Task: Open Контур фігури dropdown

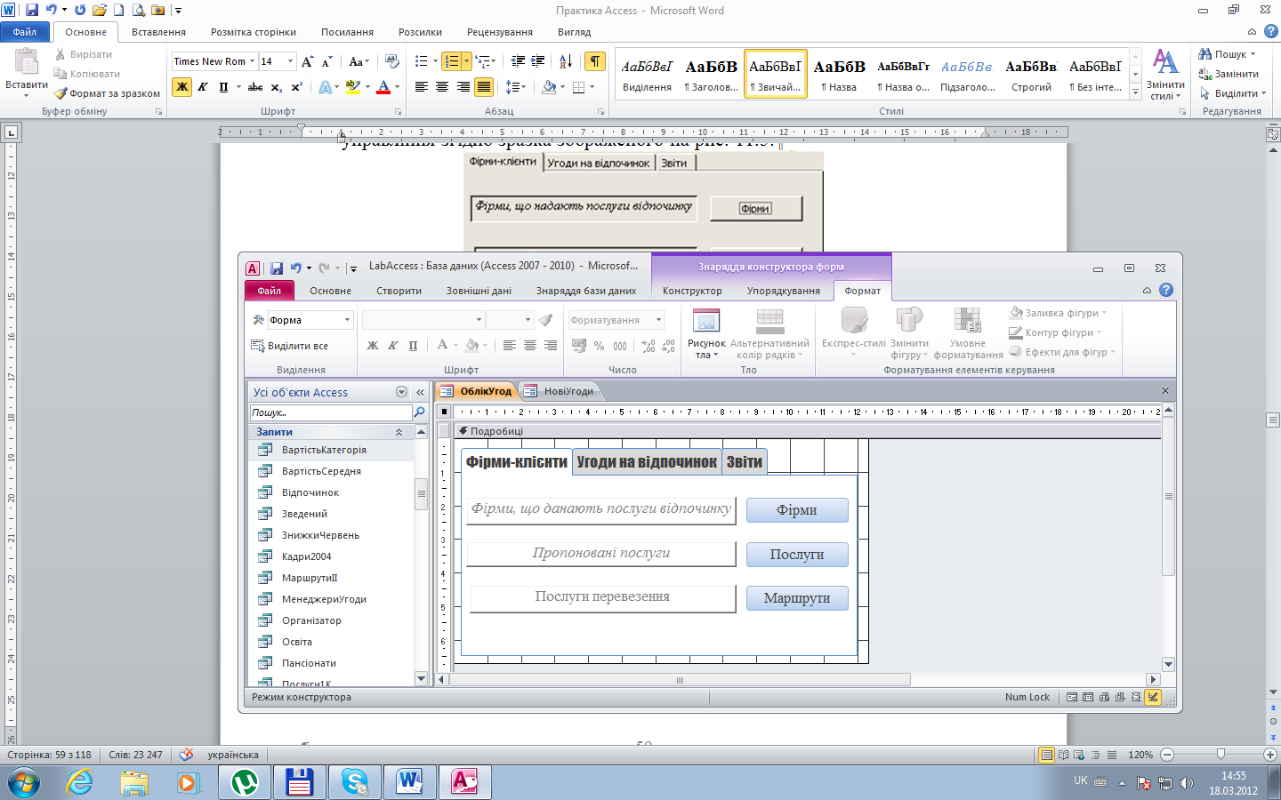Action: coord(1100,332)
